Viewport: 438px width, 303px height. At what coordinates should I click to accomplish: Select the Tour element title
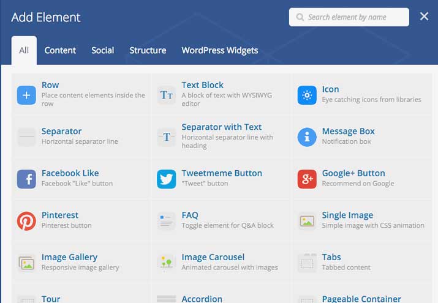click(51, 299)
